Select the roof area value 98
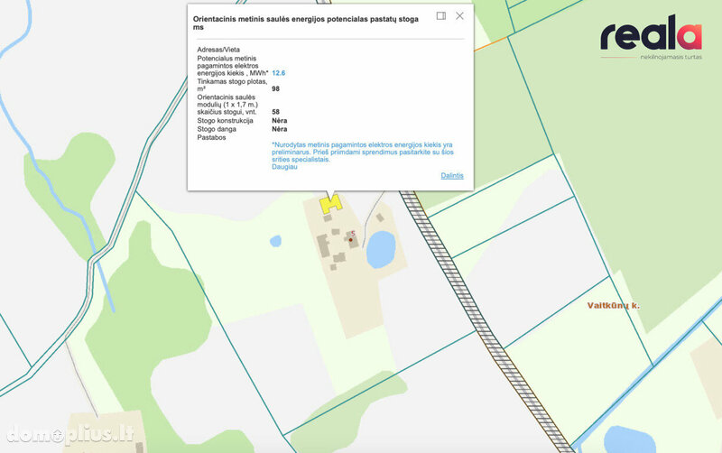 coord(275,88)
